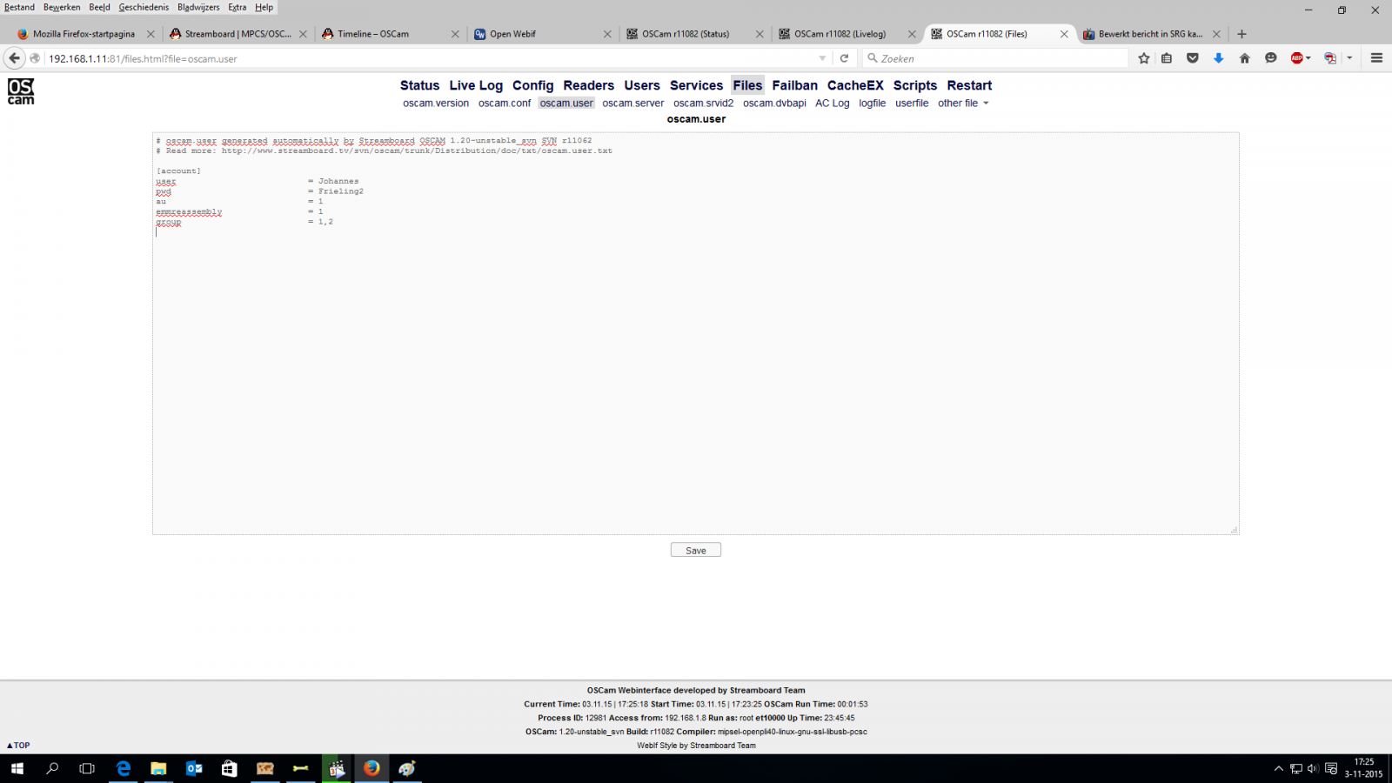
Task: Expand the 'other file' dropdown
Action: pyautogui.click(x=963, y=103)
